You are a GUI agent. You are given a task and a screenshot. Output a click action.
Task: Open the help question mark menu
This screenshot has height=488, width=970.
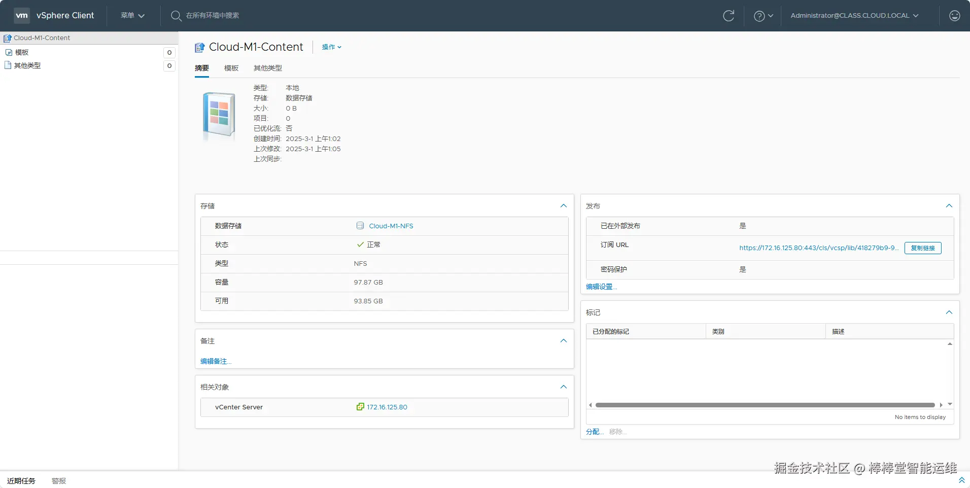763,16
